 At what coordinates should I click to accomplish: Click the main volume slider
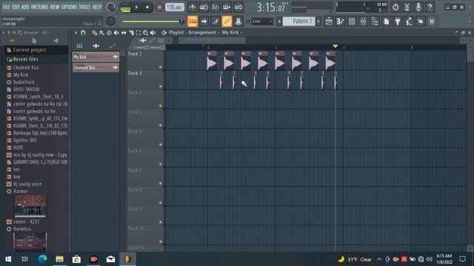point(153,21)
